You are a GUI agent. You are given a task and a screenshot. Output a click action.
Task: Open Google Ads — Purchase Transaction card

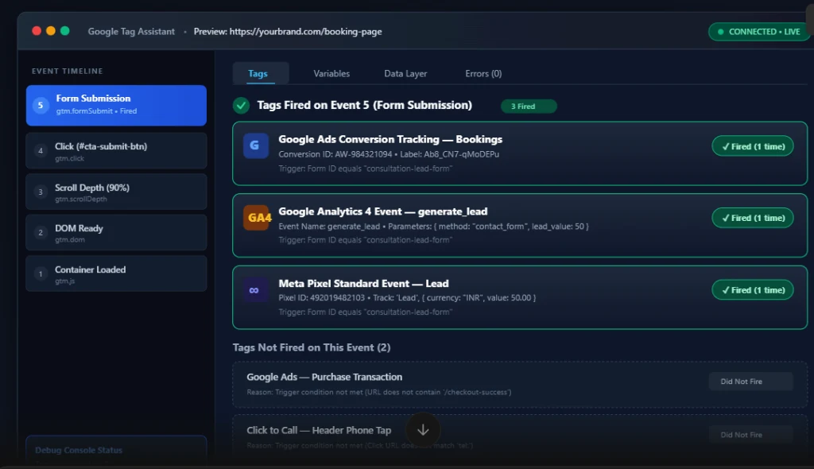point(520,384)
